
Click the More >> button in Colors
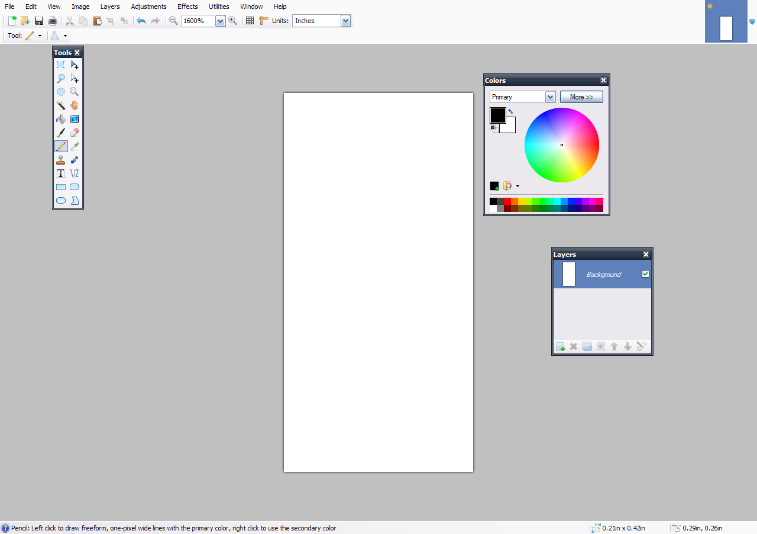click(581, 97)
